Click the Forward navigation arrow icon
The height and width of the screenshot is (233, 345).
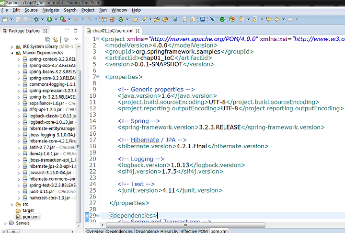(x=290, y=19)
